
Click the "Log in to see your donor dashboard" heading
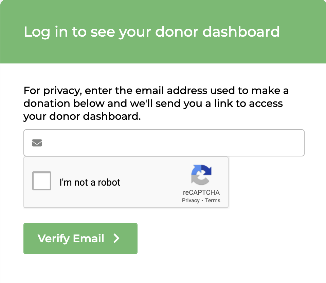[x=151, y=32]
